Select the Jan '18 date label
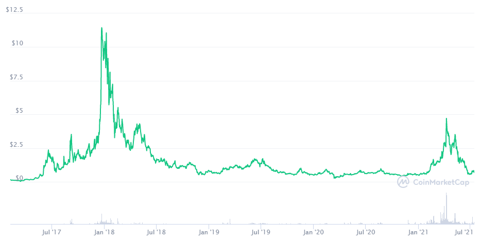480x241 pixels. [x=104, y=233]
